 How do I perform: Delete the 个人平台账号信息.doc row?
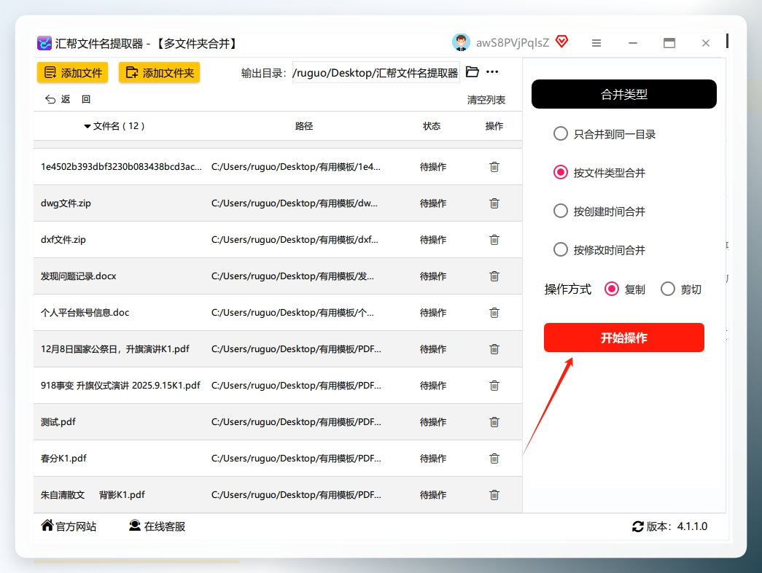pos(494,313)
